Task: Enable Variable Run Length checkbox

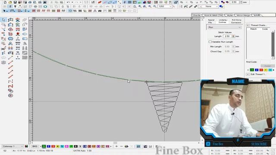Action: 210,42
